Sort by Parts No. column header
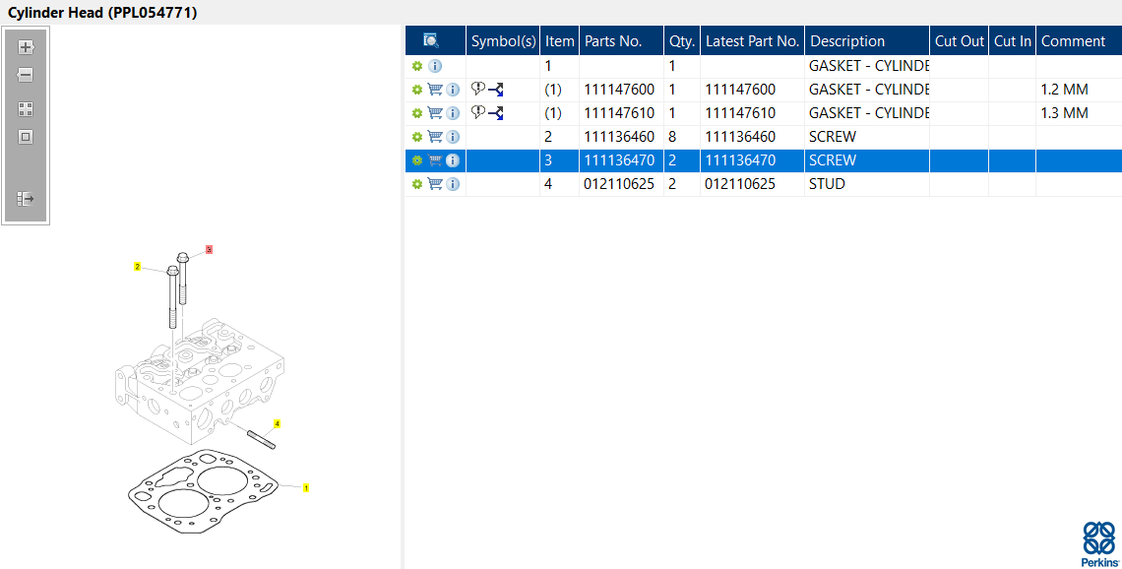Image resolution: width=1122 pixels, height=569 pixels. [613, 41]
